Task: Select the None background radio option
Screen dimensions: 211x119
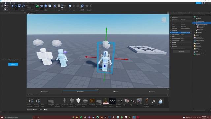Action: [x=44, y=110]
